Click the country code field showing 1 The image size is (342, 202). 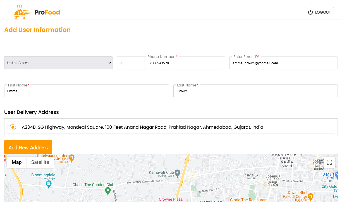click(131, 63)
